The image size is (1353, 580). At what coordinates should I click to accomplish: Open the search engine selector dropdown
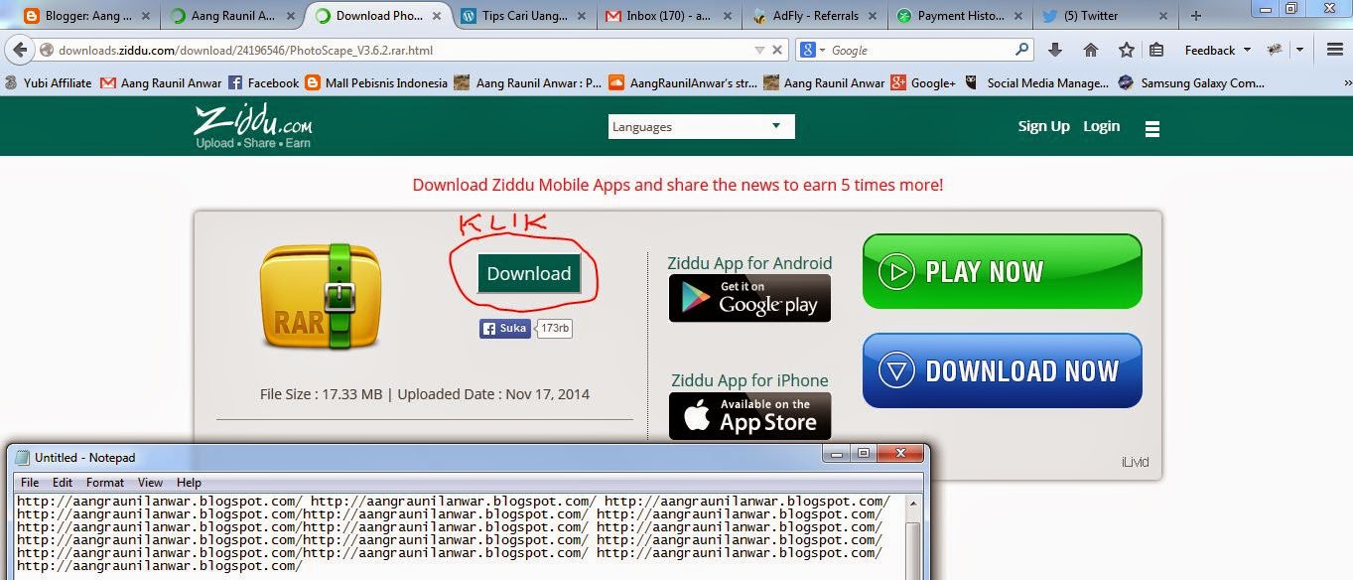pos(813,50)
